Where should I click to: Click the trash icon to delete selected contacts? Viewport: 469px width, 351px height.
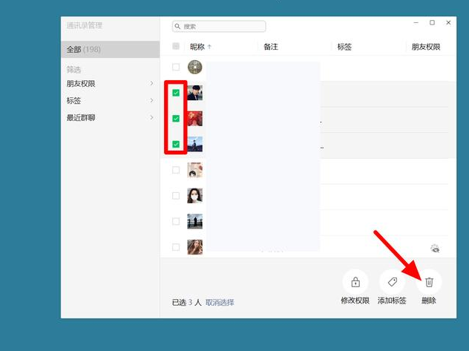[x=428, y=282]
